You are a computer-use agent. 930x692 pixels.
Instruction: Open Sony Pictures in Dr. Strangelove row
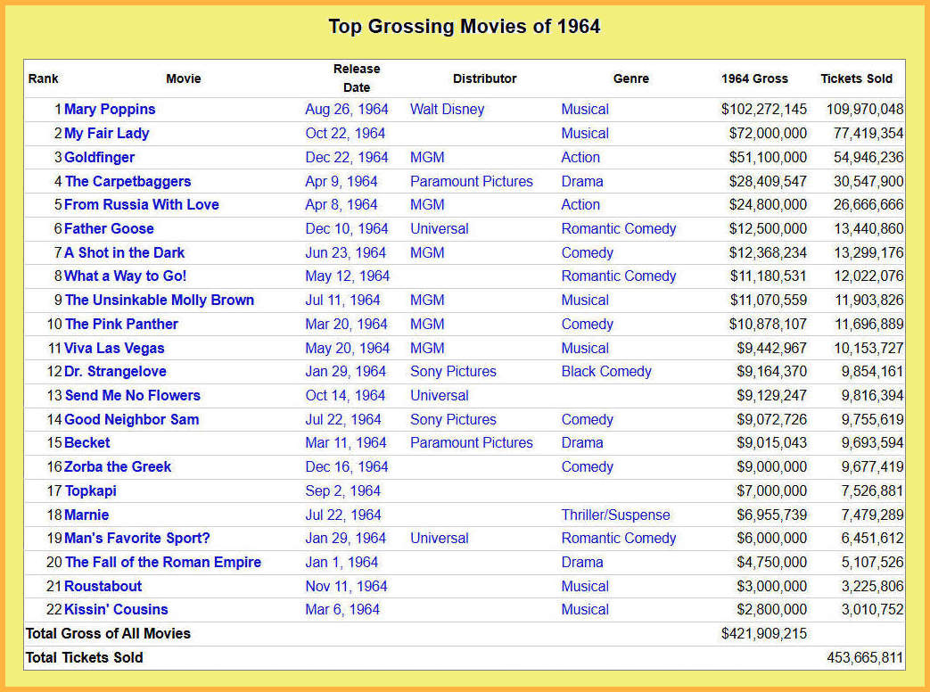[453, 371]
